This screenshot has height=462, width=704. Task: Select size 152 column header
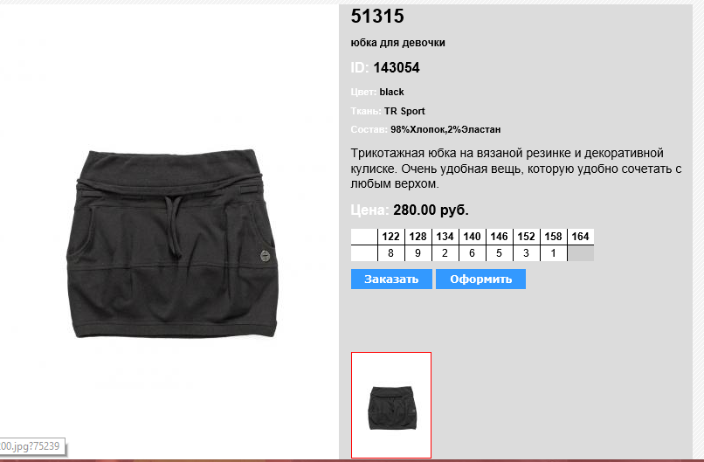[x=526, y=237]
